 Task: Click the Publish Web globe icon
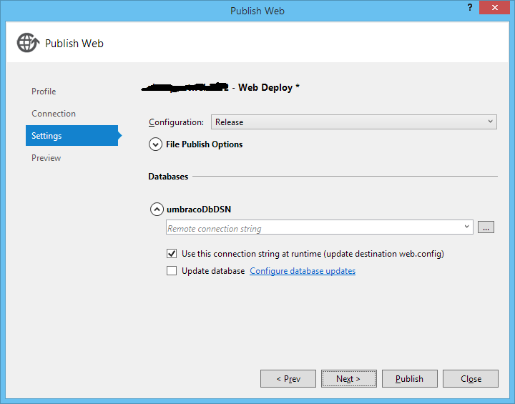[x=27, y=43]
